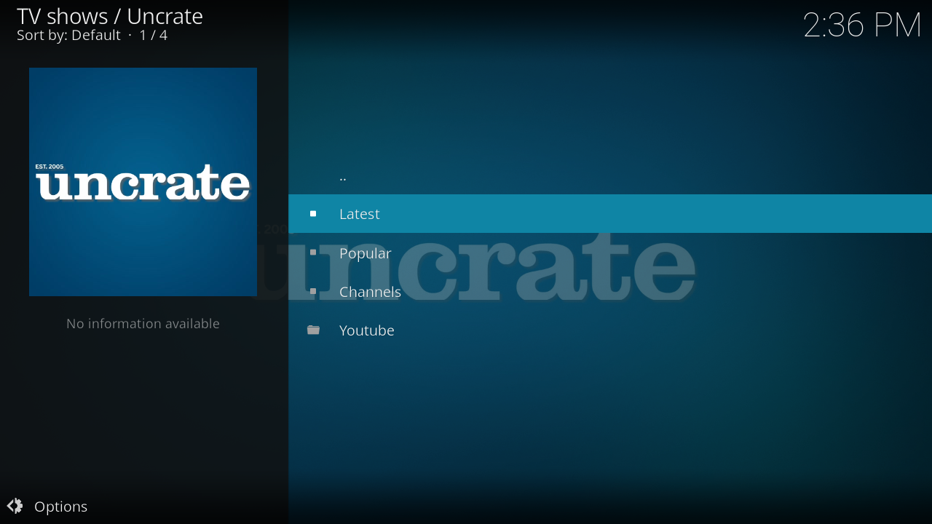Screen dimensions: 932x524
Task: Click the "EST. 2005" text in thumbnail
Action: pyautogui.click(x=50, y=167)
